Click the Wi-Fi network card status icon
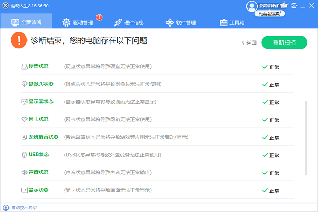The width and height of the screenshot is (318, 212). point(24,119)
